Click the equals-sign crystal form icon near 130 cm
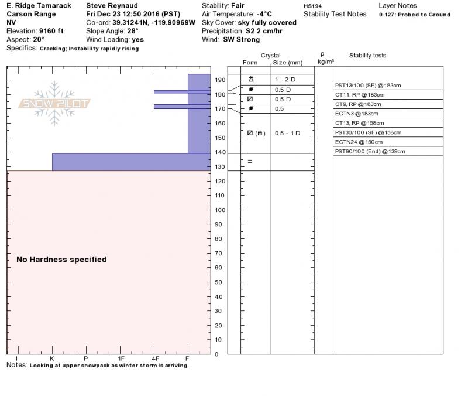Screen dimensions: 468x396 pos(250,162)
